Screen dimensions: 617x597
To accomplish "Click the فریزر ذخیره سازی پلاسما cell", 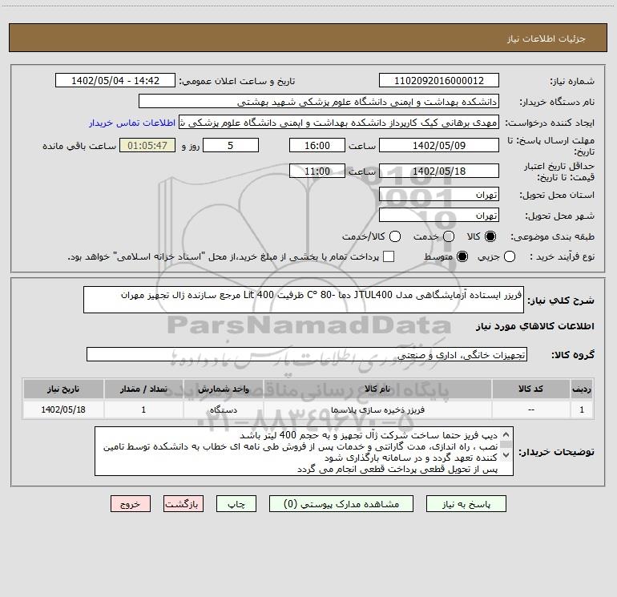I will tap(377, 409).
